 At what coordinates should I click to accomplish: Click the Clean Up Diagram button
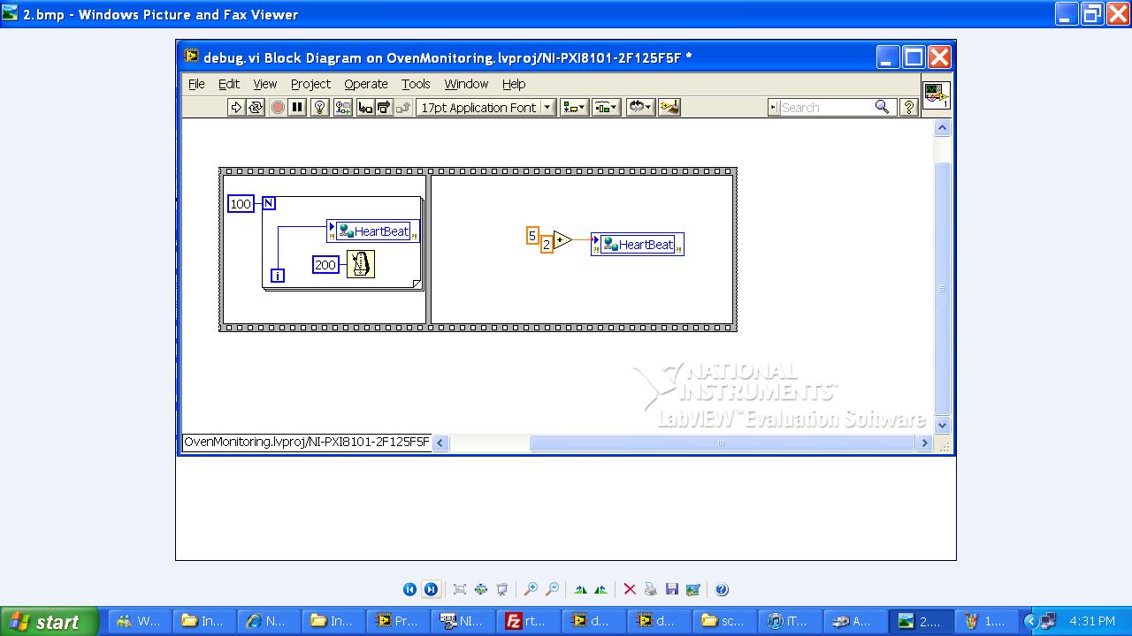[x=669, y=107]
